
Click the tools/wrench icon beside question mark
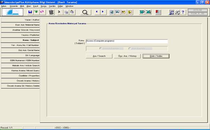pos(177,12)
